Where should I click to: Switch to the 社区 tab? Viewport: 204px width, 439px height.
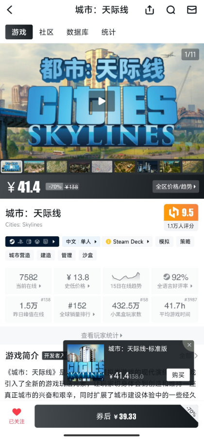tap(46, 32)
